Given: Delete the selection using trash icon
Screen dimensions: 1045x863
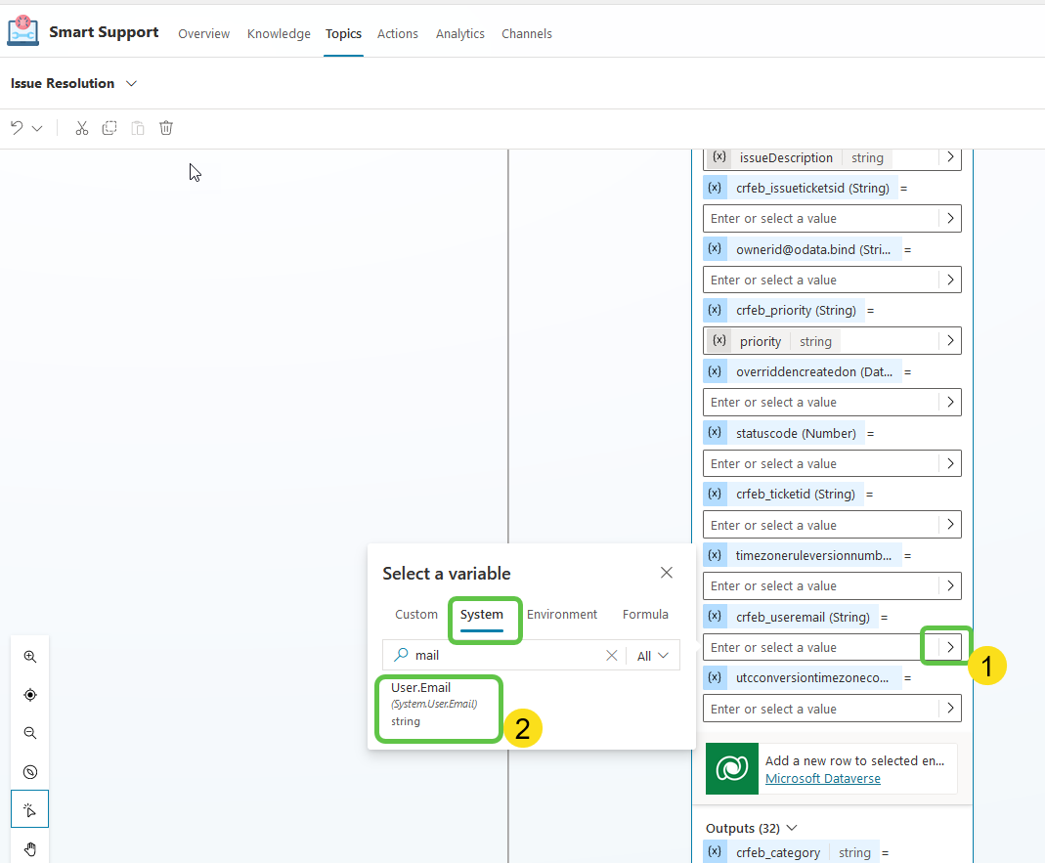Looking at the screenshot, I should point(165,128).
